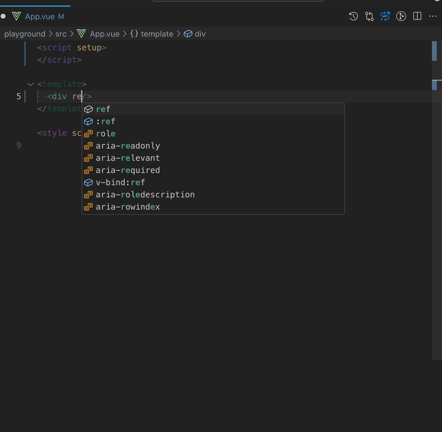The image size is (442, 432).
Task: Choose the role autocomplete suggestion
Action: pyautogui.click(x=105, y=134)
